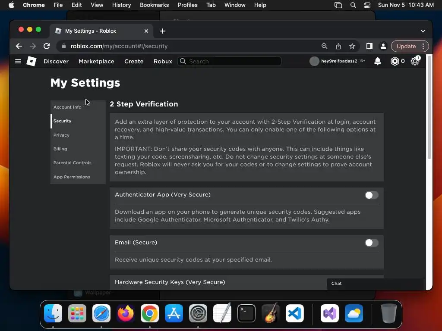This screenshot has width=442, height=331.
Task: Share this page from the address bar
Action: (x=338, y=46)
